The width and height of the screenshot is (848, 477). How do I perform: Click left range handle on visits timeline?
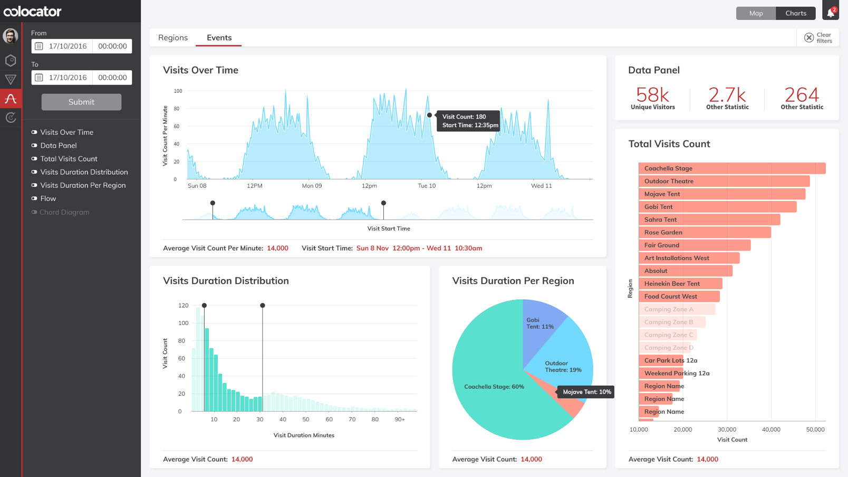213,203
